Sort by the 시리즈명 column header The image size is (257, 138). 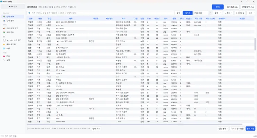click(x=198, y=19)
